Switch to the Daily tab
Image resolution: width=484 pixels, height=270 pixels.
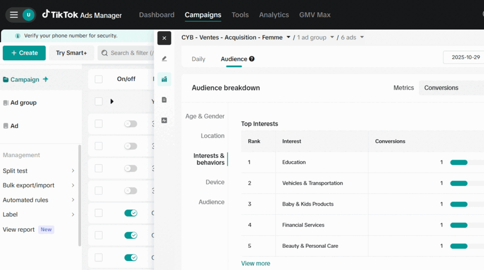(199, 59)
